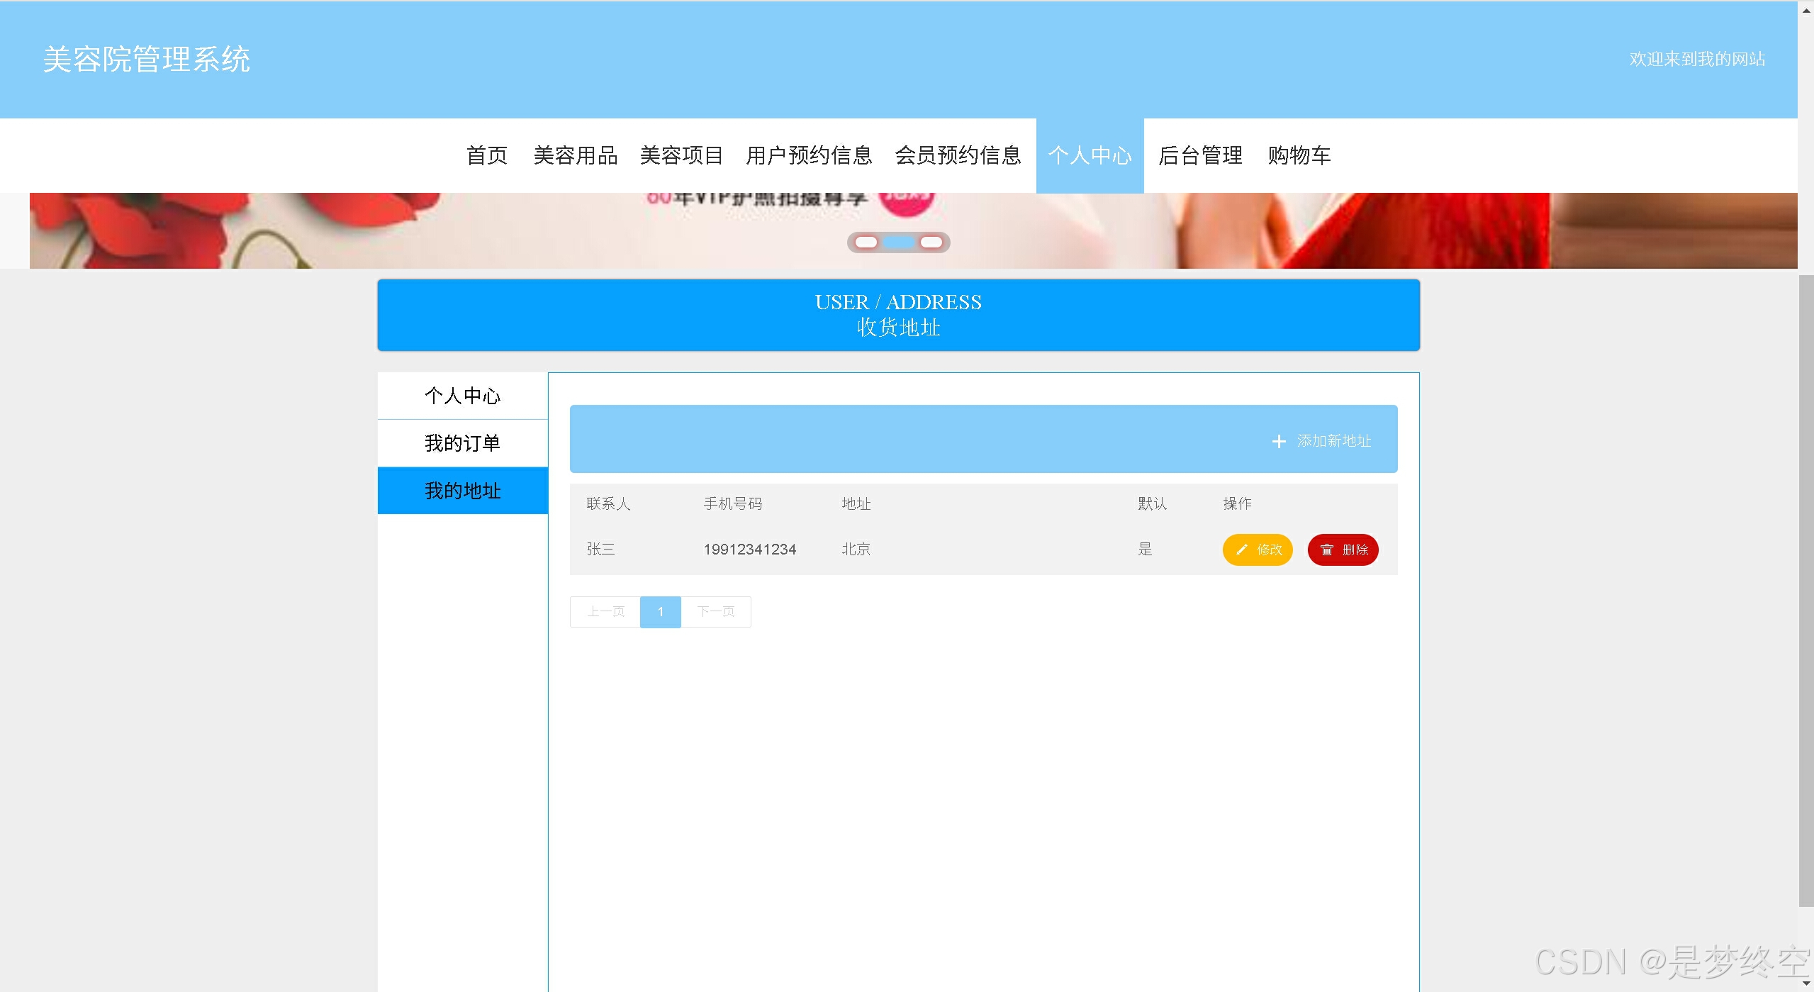Click the 下一页 pagination button
1814x992 pixels.
pos(716,612)
